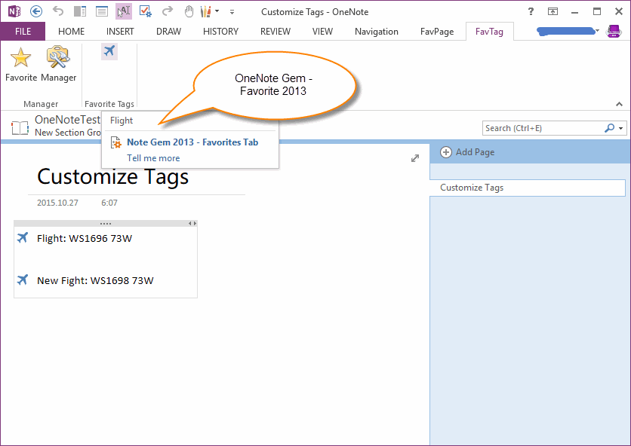Expand page to full view arrow
The height and width of the screenshot is (446, 631).
[x=415, y=158]
